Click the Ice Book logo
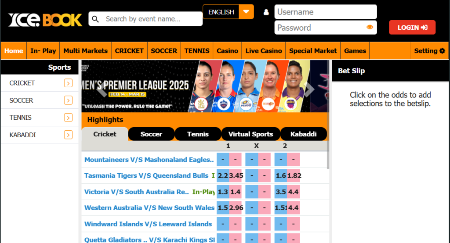 [x=45, y=20]
